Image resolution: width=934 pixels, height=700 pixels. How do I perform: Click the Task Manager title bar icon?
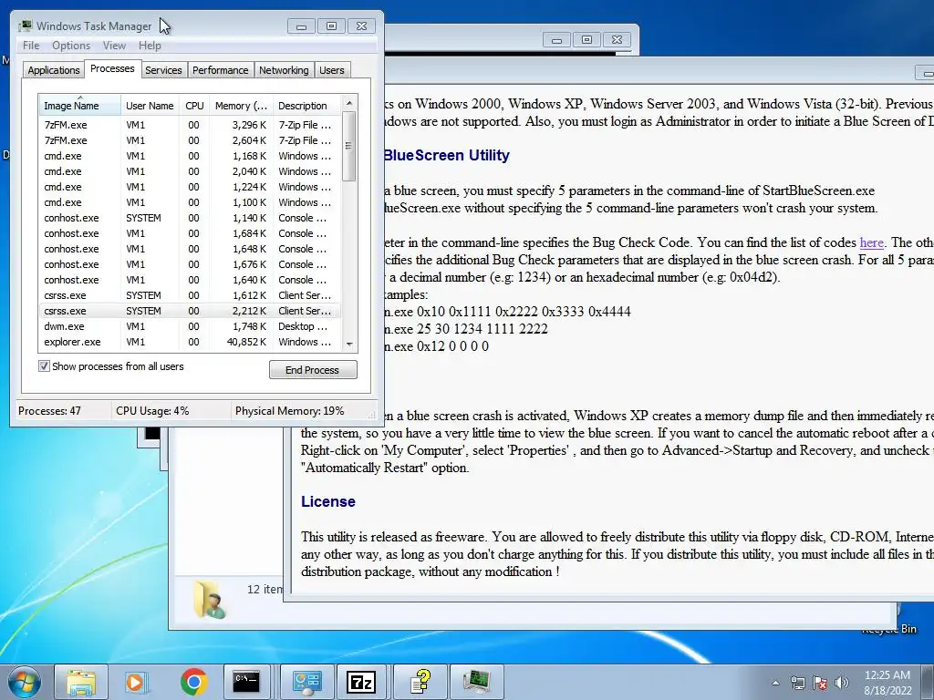click(x=25, y=26)
